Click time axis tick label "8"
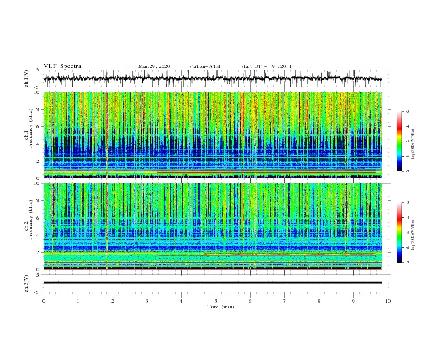 (x=319, y=301)
